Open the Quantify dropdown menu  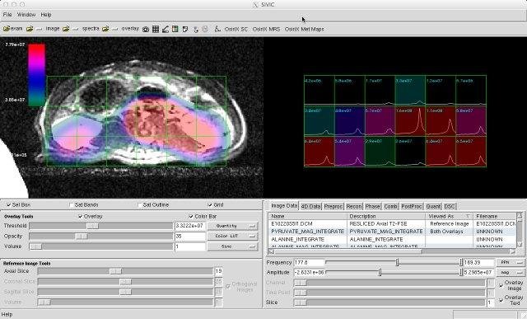(232, 226)
